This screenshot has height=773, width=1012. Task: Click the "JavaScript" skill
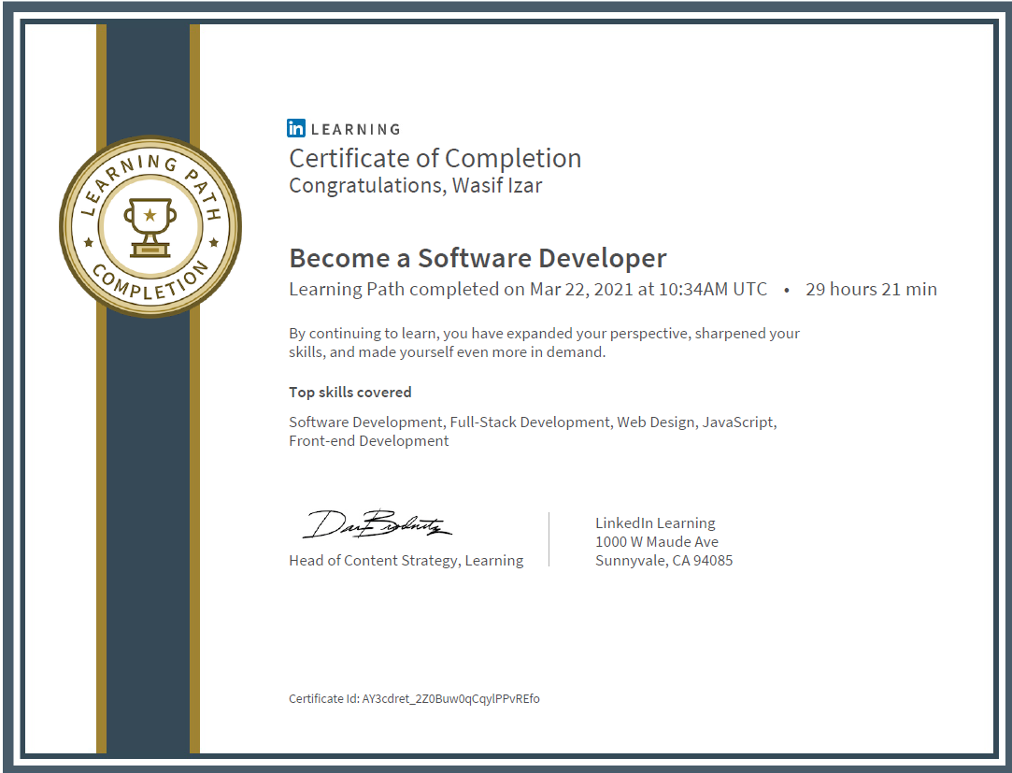pos(737,422)
